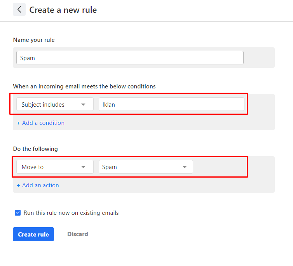This screenshot has height=266, width=293.
Task: Add a condition to the rule
Action: pyautogui.click(x=43, y=123)
